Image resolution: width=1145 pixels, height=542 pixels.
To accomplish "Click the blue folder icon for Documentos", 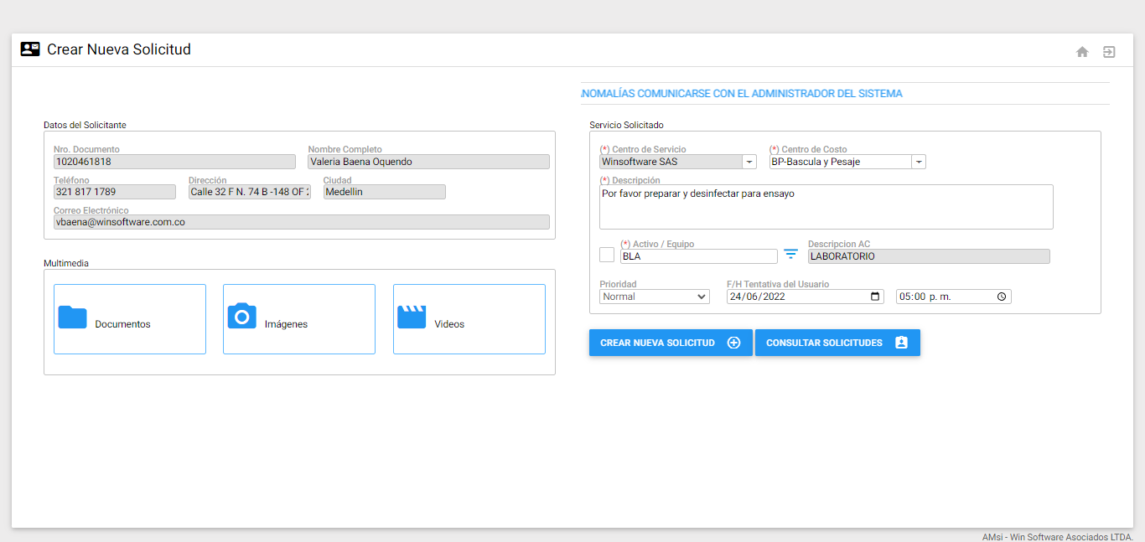I will (73, 317).
